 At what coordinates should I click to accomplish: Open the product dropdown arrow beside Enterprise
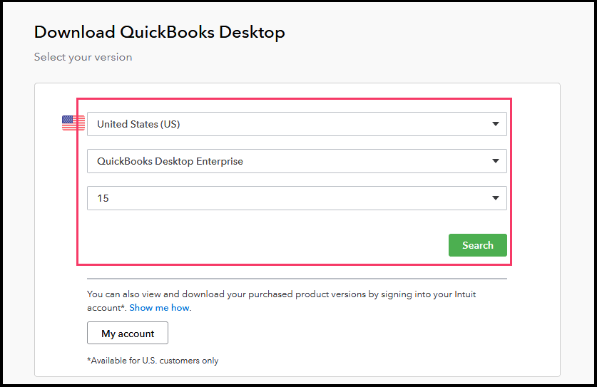[496, 161]
